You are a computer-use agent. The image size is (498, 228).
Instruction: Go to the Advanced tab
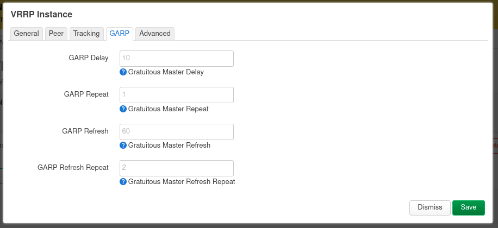[154, 34]
